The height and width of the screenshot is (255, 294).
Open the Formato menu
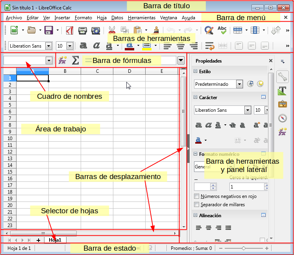83,18
